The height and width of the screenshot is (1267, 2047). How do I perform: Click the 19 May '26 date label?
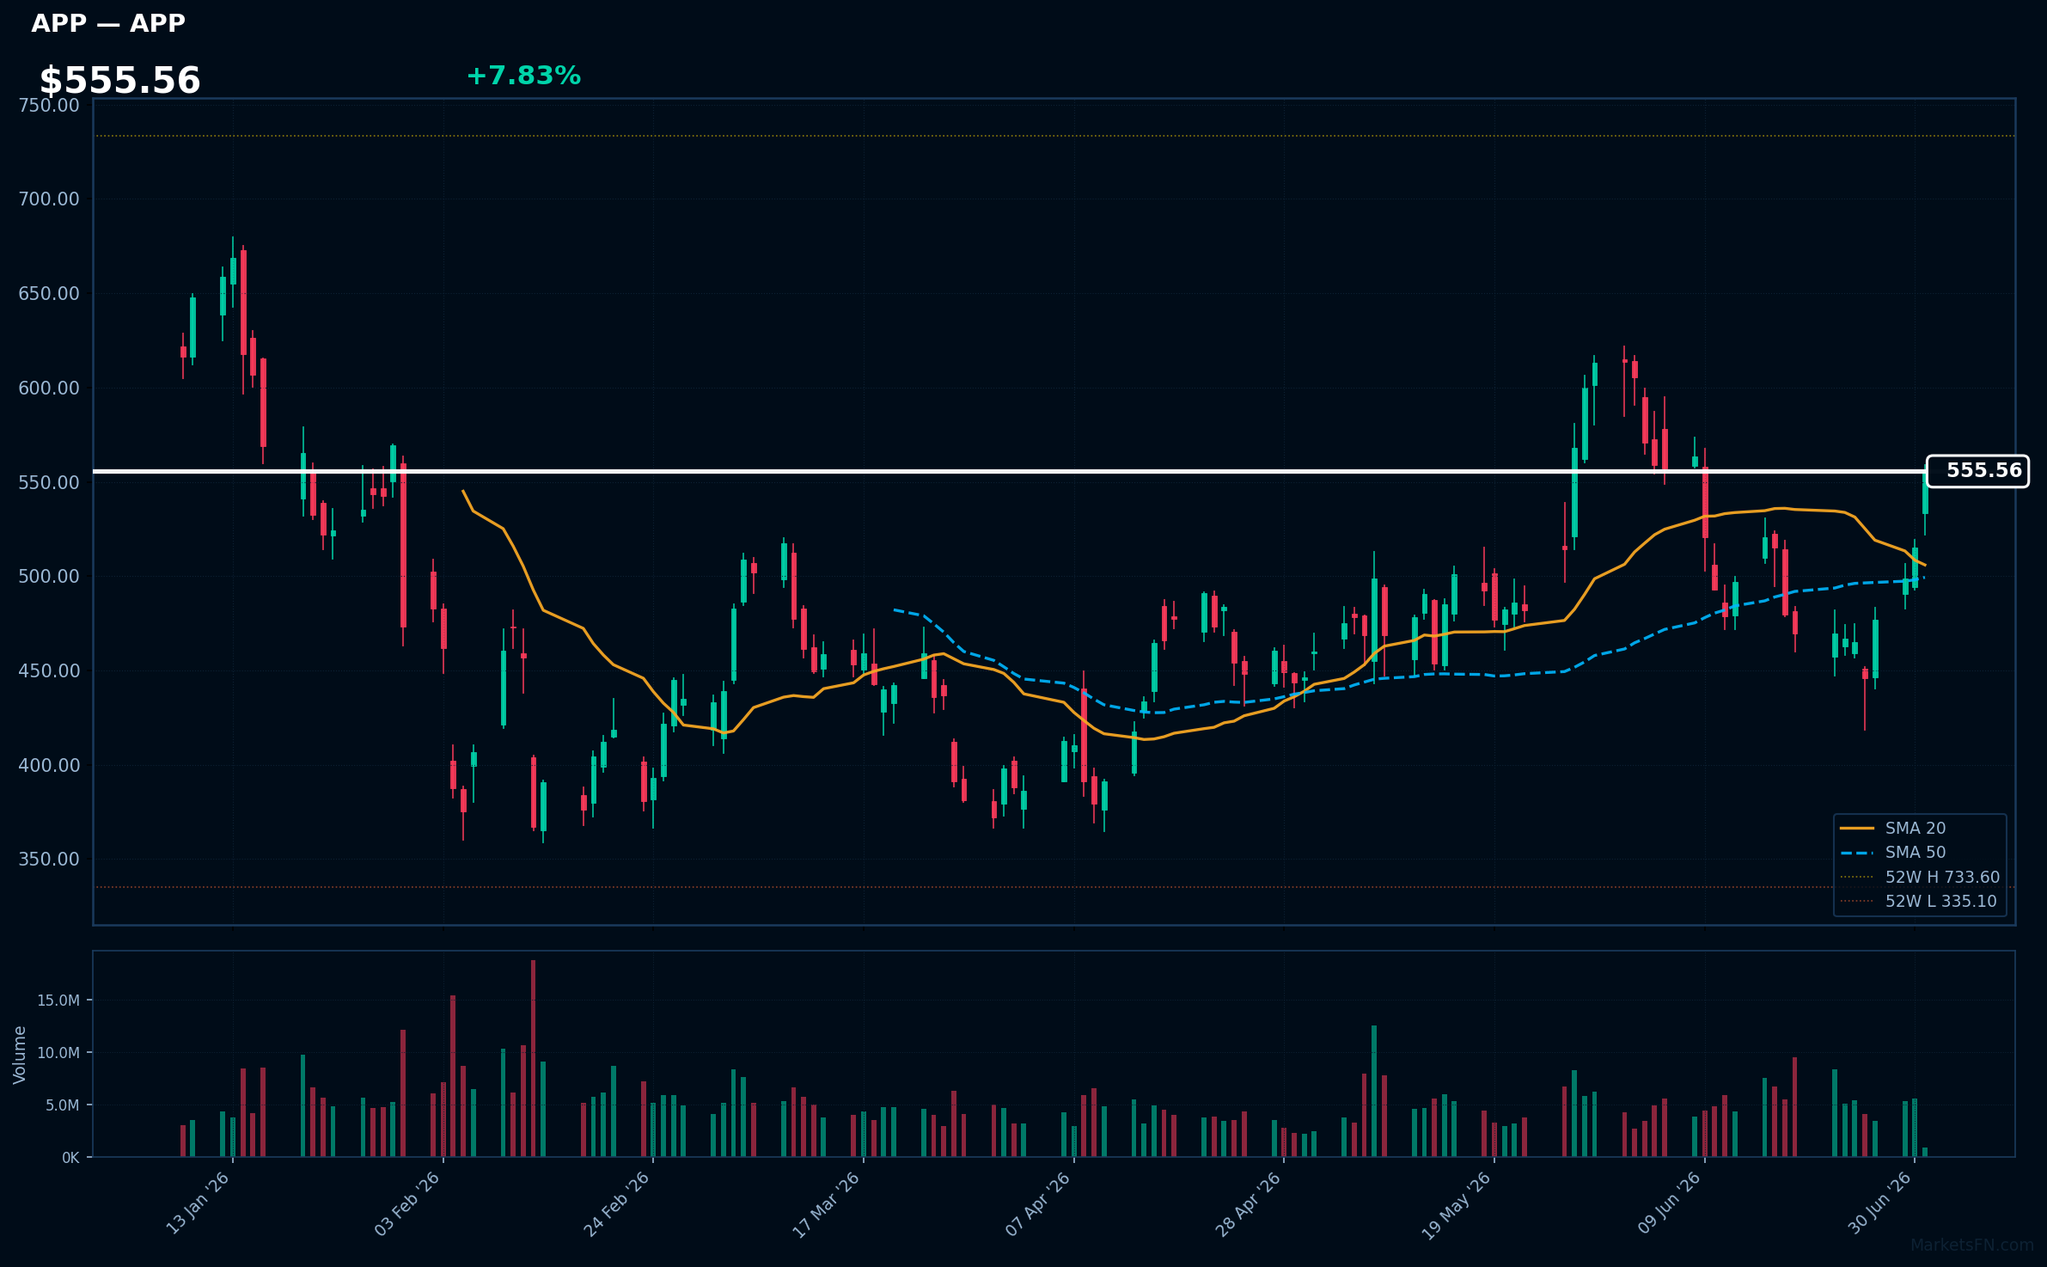pyautogui.click(x=1457, y=1204)
